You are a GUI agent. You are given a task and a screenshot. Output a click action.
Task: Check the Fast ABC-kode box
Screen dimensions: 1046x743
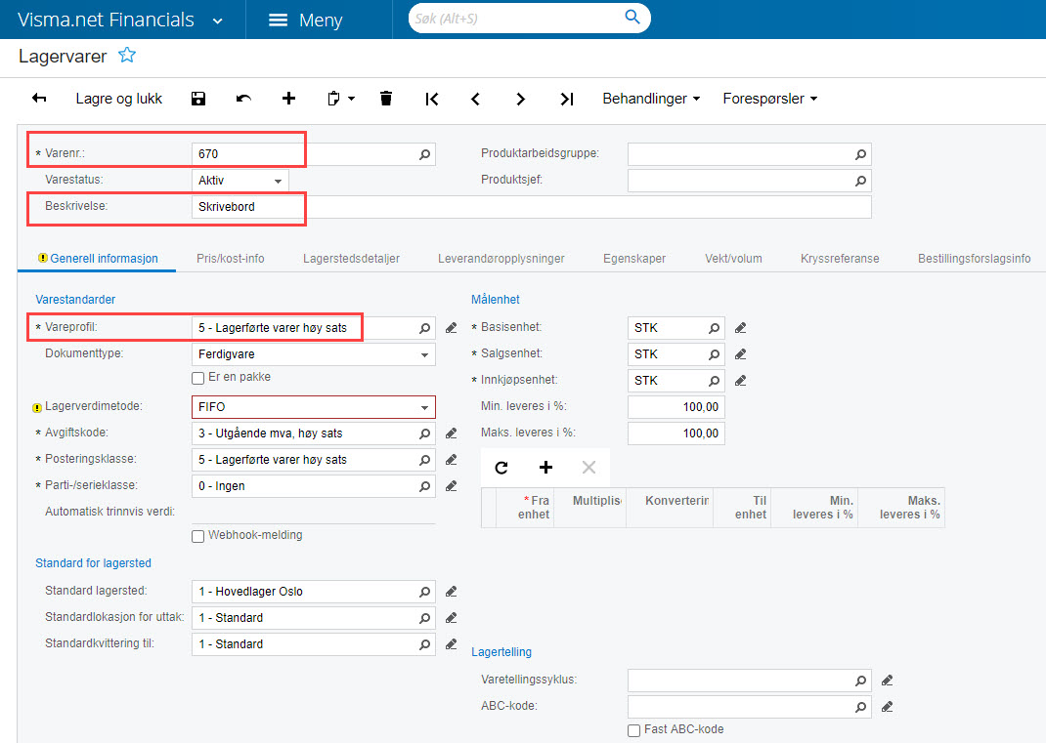click(633, 730)
